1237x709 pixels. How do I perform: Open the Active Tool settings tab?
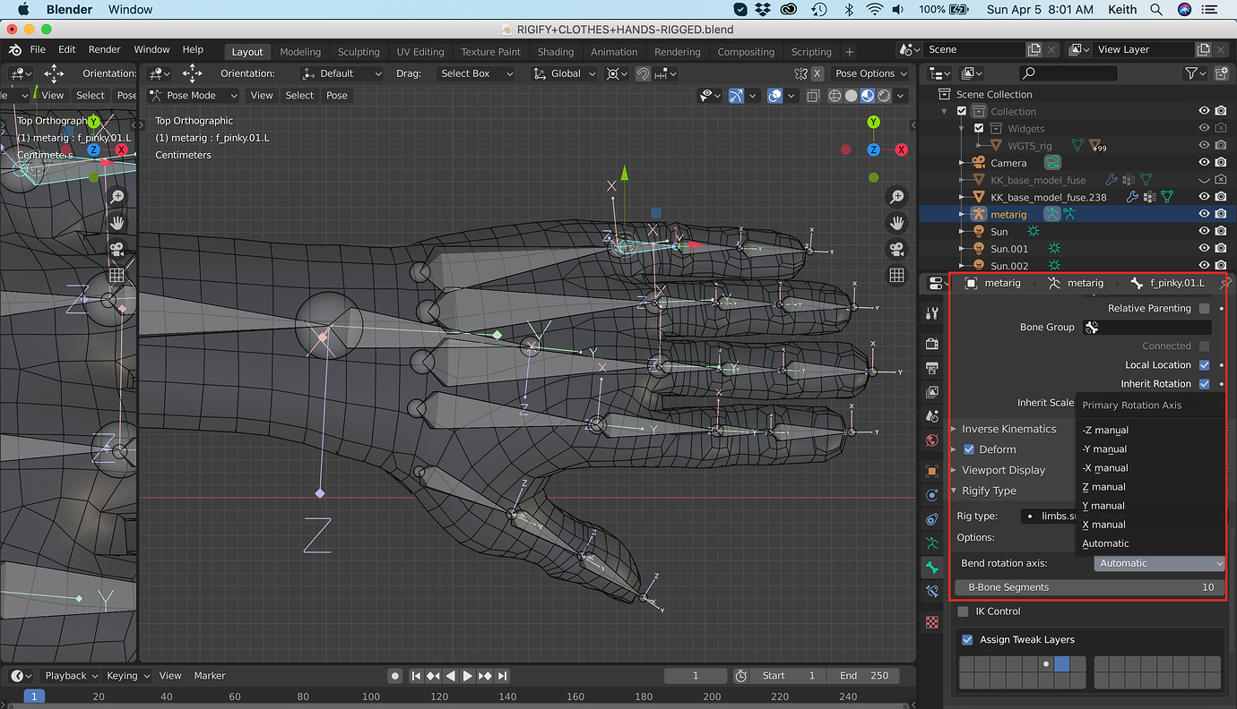[932, 312]
